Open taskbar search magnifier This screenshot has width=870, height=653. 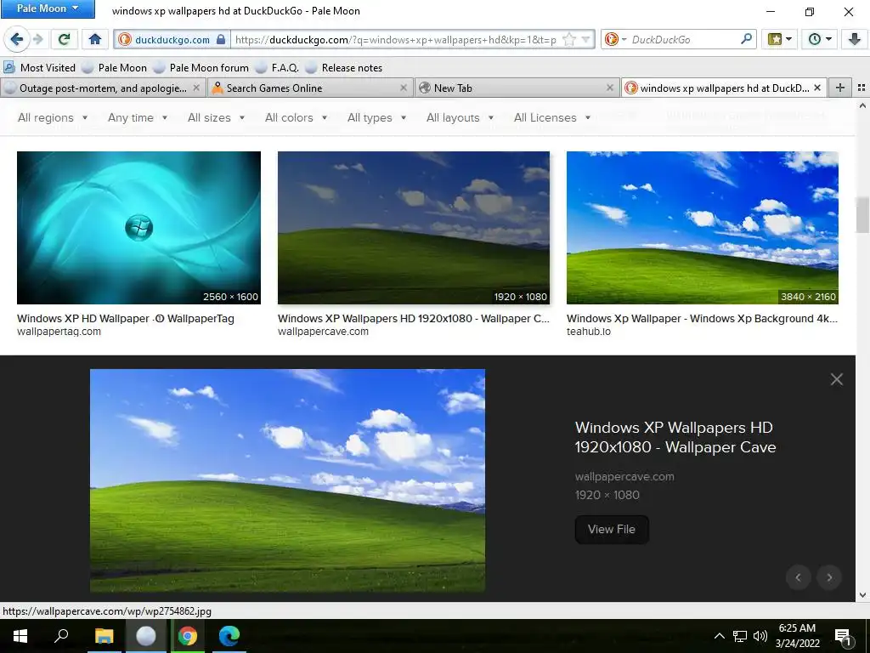tap(61, 636)
